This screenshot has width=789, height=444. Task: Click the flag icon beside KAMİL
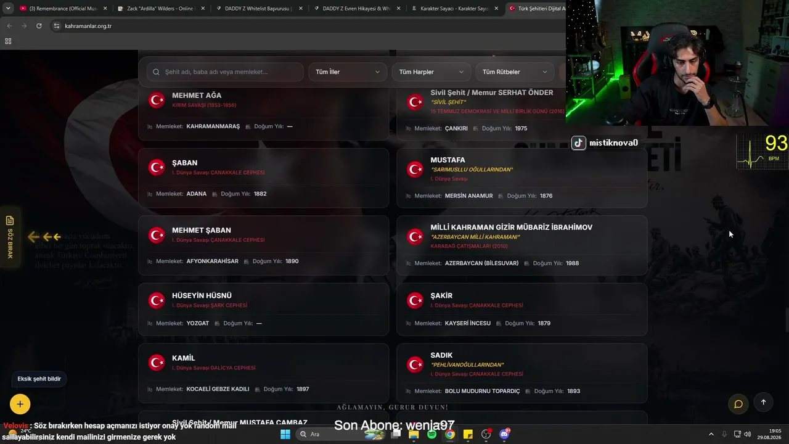coord(157,363)
